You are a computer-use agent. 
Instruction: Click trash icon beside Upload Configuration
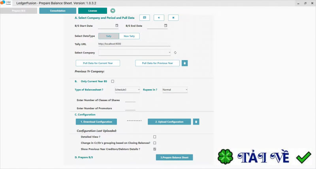[196, 122]
